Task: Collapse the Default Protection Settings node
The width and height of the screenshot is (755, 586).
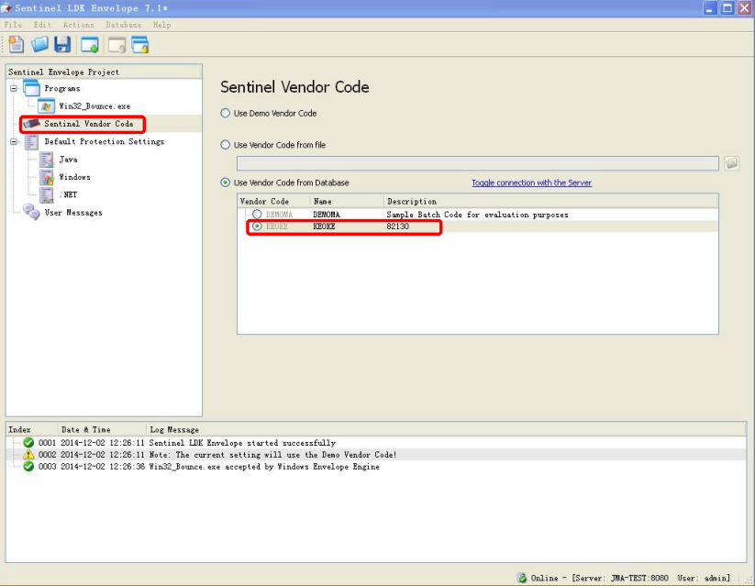Action: pos(14,142)
